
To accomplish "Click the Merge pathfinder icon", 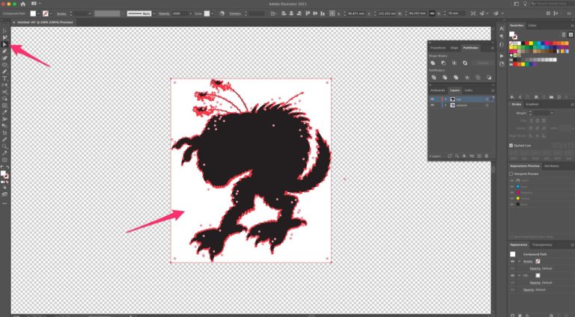I will click(456, 77).
